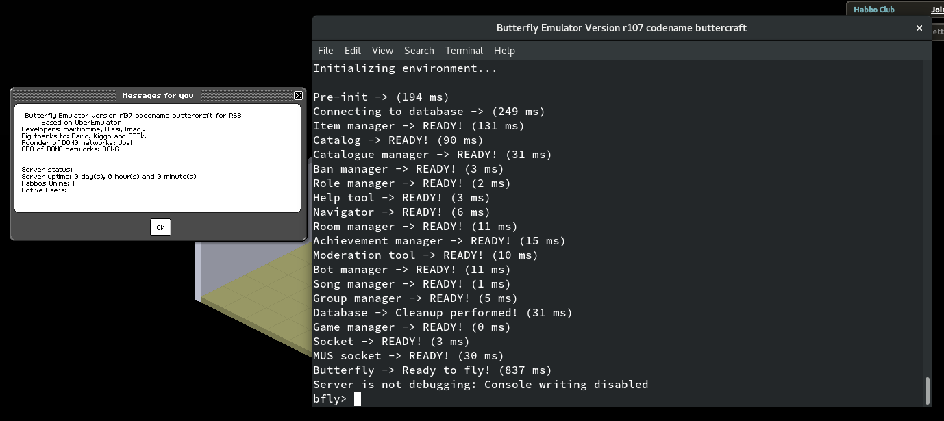Screen dimensions: 944x421
Task: Click the 'Ban manager -> READY!' line
Action: coord(409,169)
